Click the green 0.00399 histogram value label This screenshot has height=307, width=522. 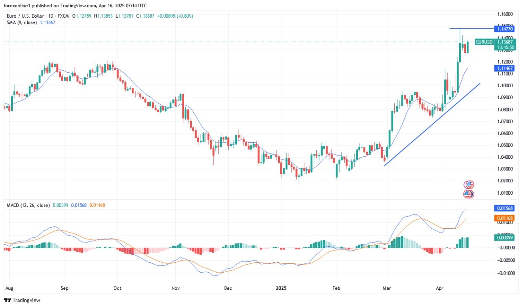tap(506, 237)
